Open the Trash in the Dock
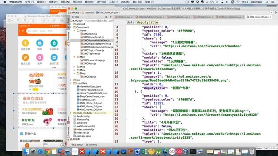Screen dimensions: 278x156 (x=252, y=152)
